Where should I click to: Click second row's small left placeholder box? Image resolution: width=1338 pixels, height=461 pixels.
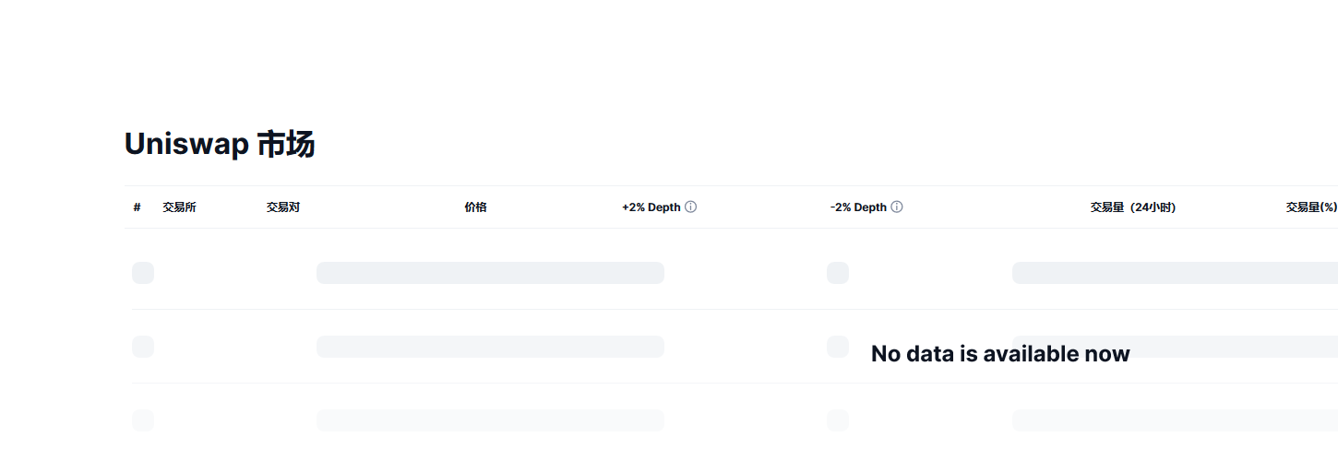(x=143, y=347)
